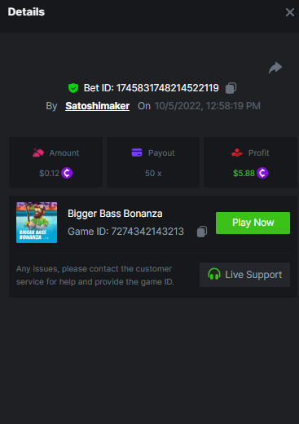Click the Bet ID number text
Screen dimensions: 299x424
[168, 88]
